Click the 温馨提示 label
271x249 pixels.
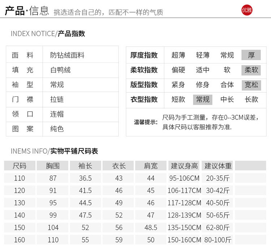146,122
